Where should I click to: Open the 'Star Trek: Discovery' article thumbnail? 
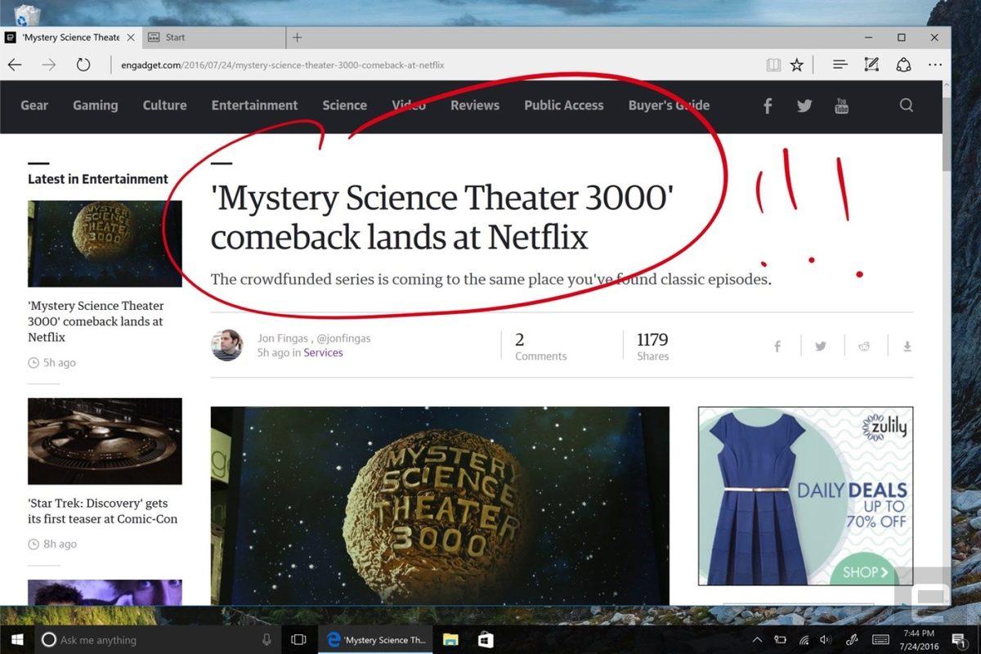click(105, 441)
